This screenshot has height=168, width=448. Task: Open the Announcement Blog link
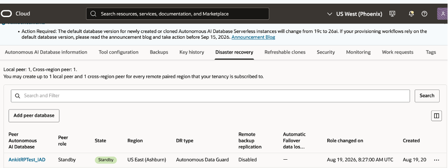pyautogui.click(x=253, y=37)
